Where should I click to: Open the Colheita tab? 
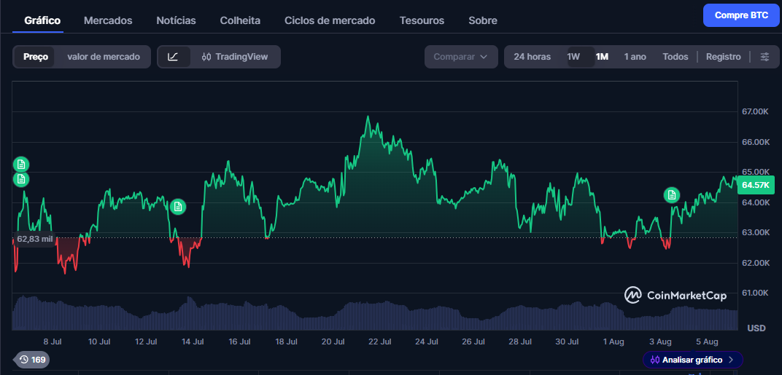coord(240,21)
